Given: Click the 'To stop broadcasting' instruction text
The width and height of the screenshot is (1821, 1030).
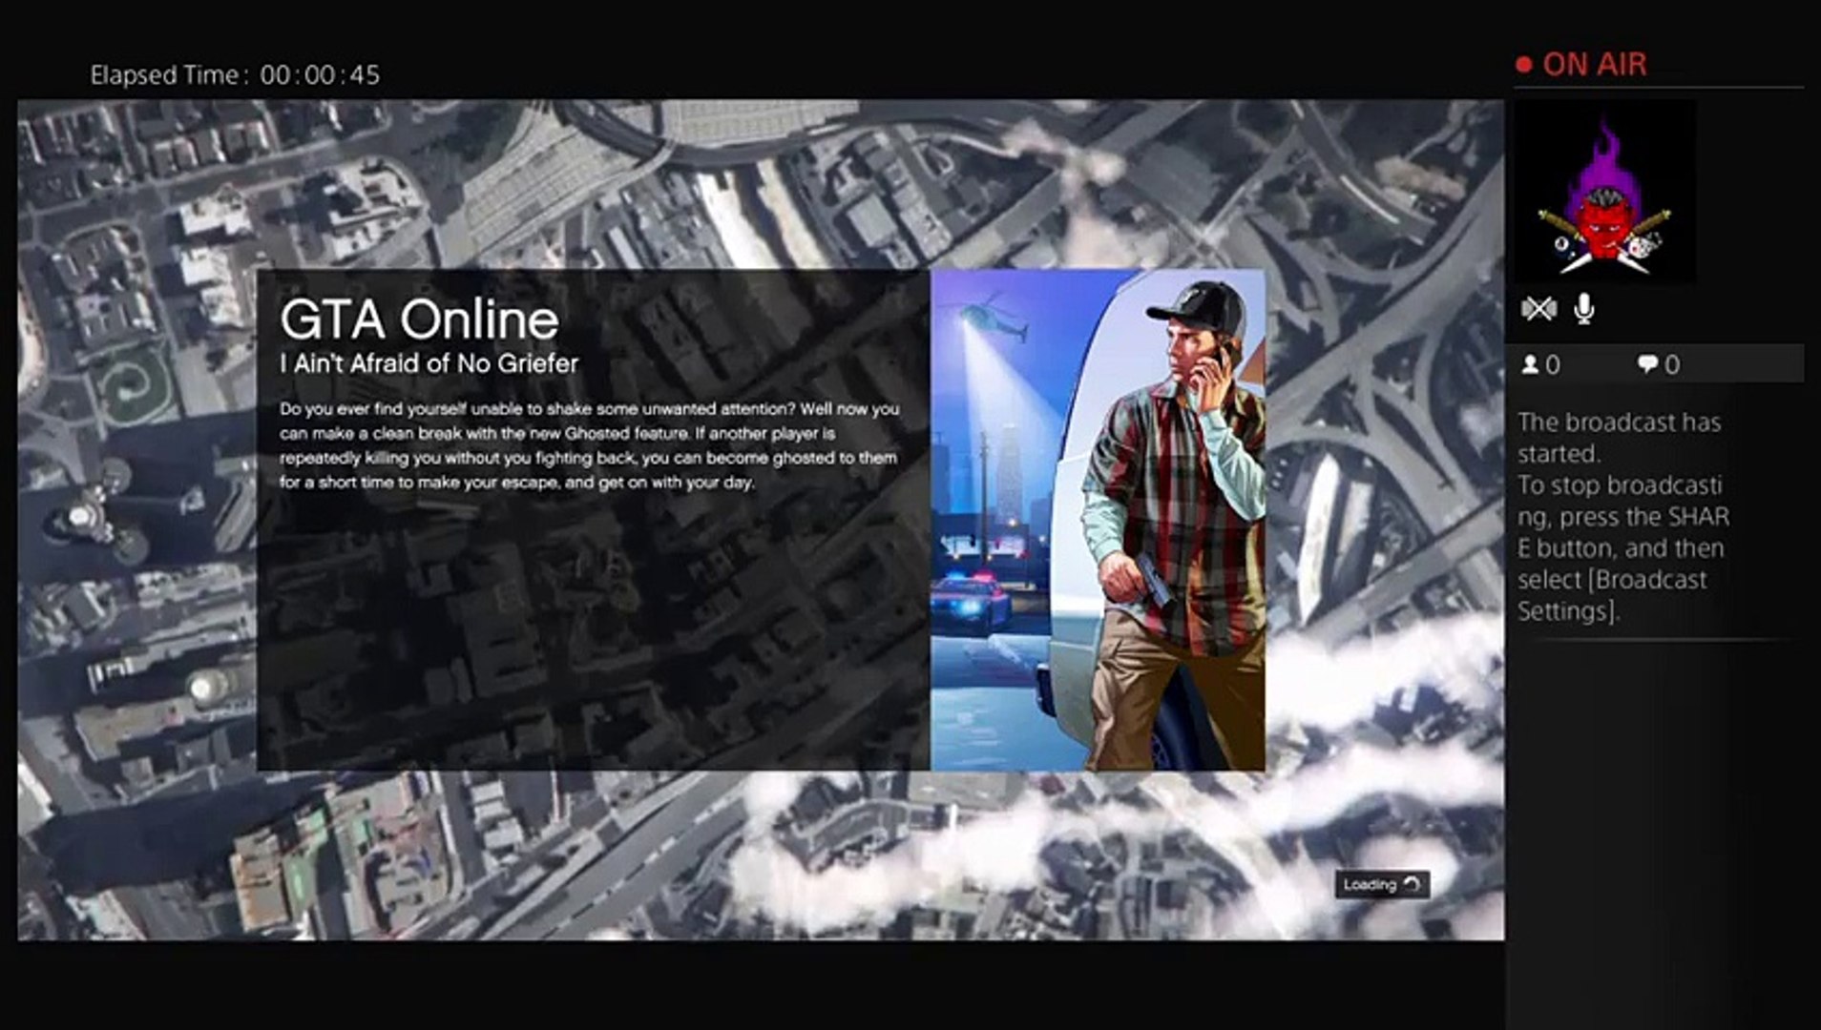Looking at the screenshot, I should 1623,547.
